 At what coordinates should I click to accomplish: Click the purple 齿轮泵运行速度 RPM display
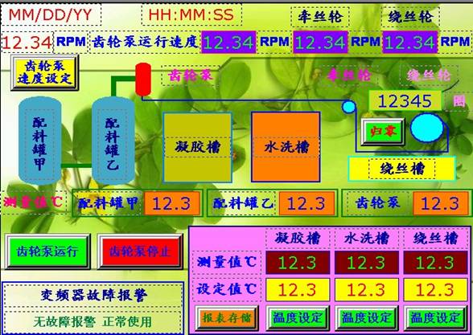tap(228, 42)
